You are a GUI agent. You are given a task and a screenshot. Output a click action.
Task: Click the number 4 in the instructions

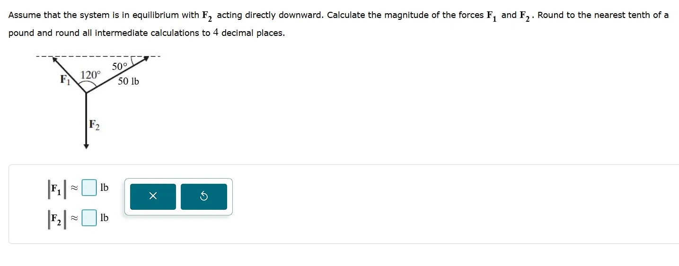pos(216,33)
